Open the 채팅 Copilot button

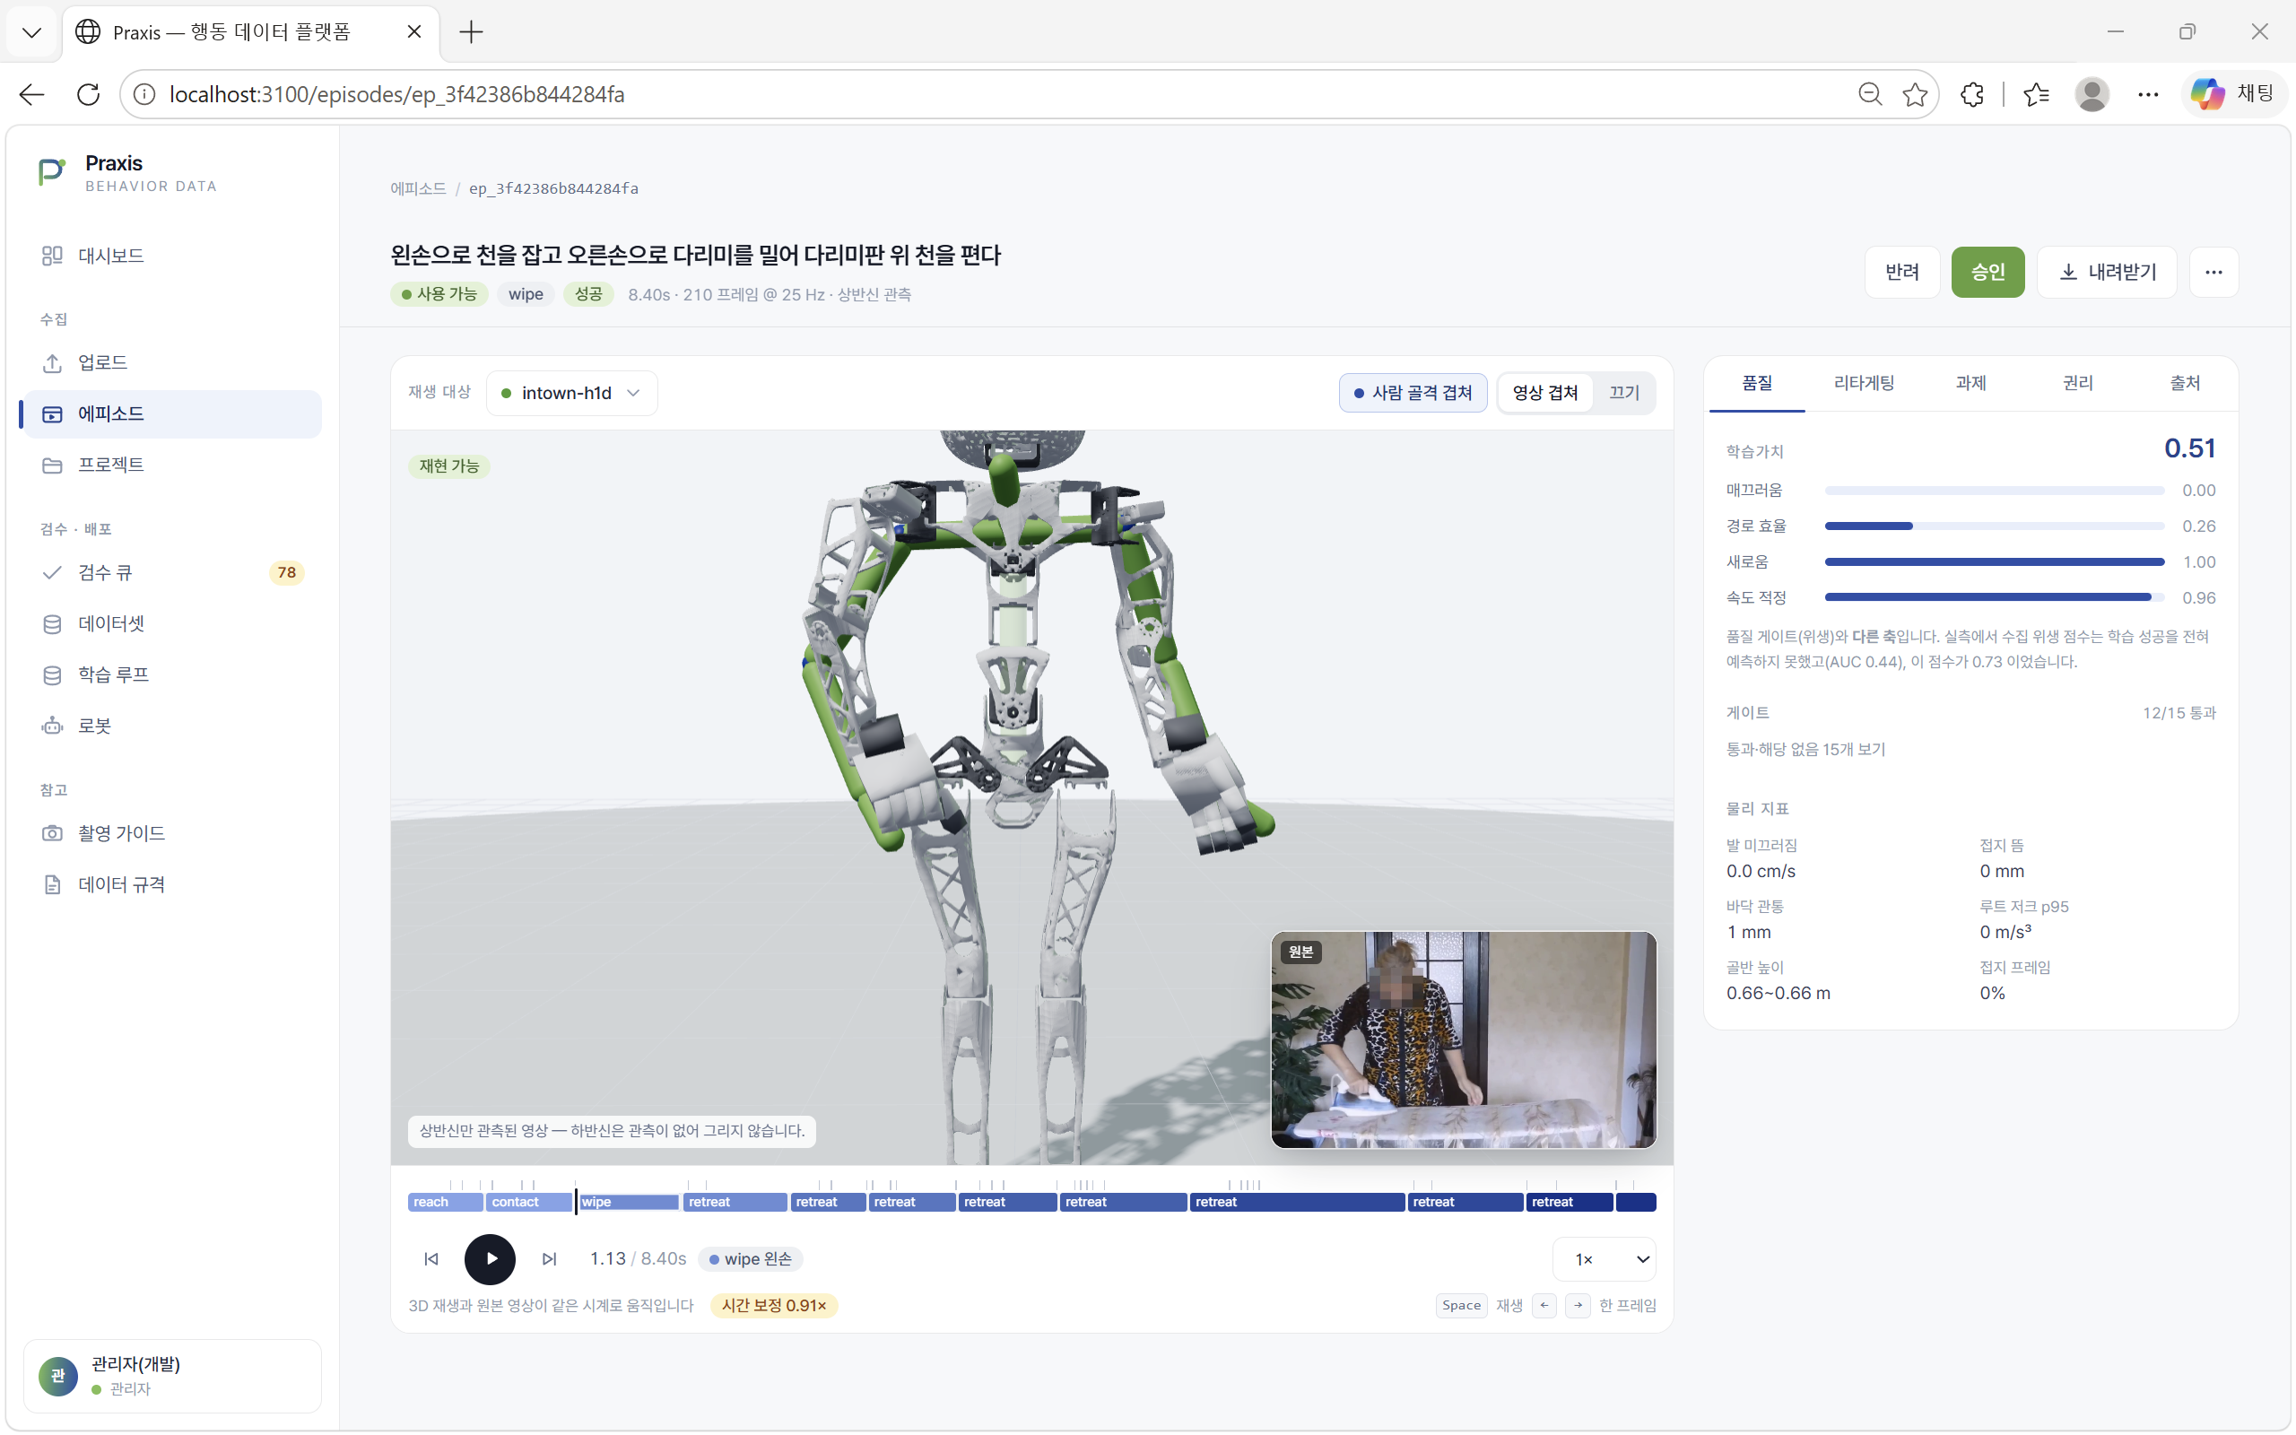pos(2233,93)
